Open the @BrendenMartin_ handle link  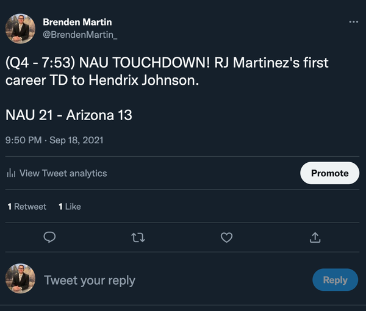pos(80,35)
